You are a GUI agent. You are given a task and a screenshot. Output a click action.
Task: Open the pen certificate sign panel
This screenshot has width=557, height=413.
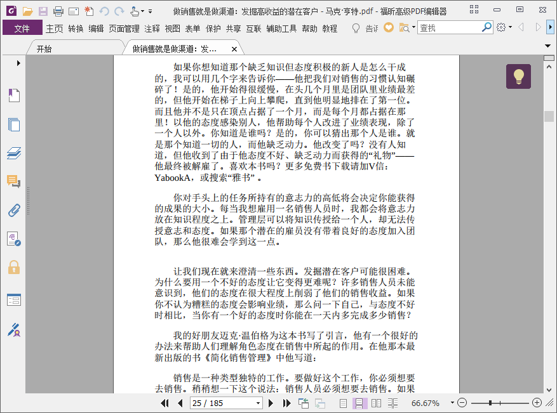click(x=14, y=330)
